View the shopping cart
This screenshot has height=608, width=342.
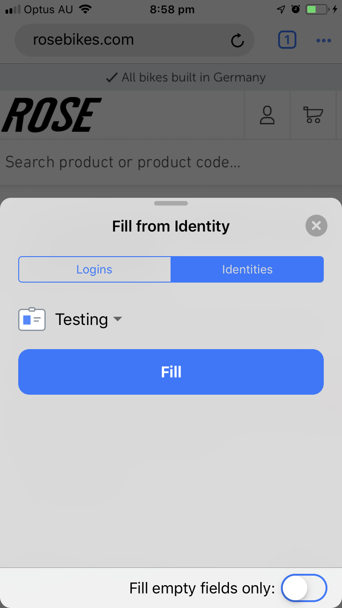point(314,115)
